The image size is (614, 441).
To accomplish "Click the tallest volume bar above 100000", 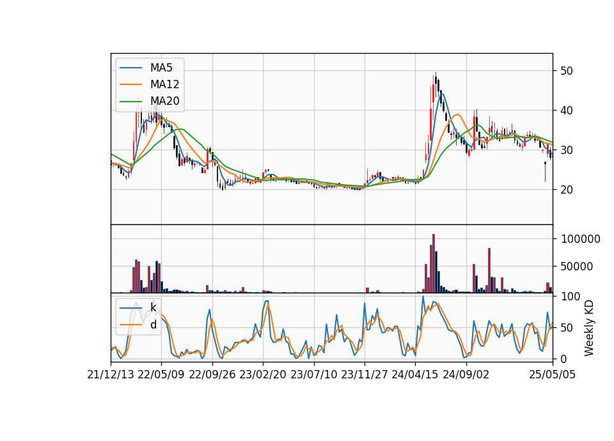I will coord(434,263).
